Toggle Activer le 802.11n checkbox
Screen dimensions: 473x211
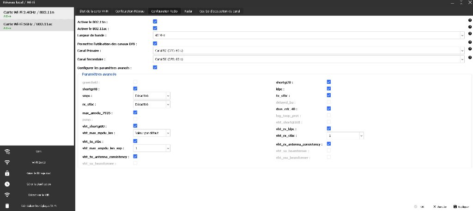[x=155, y=22]
